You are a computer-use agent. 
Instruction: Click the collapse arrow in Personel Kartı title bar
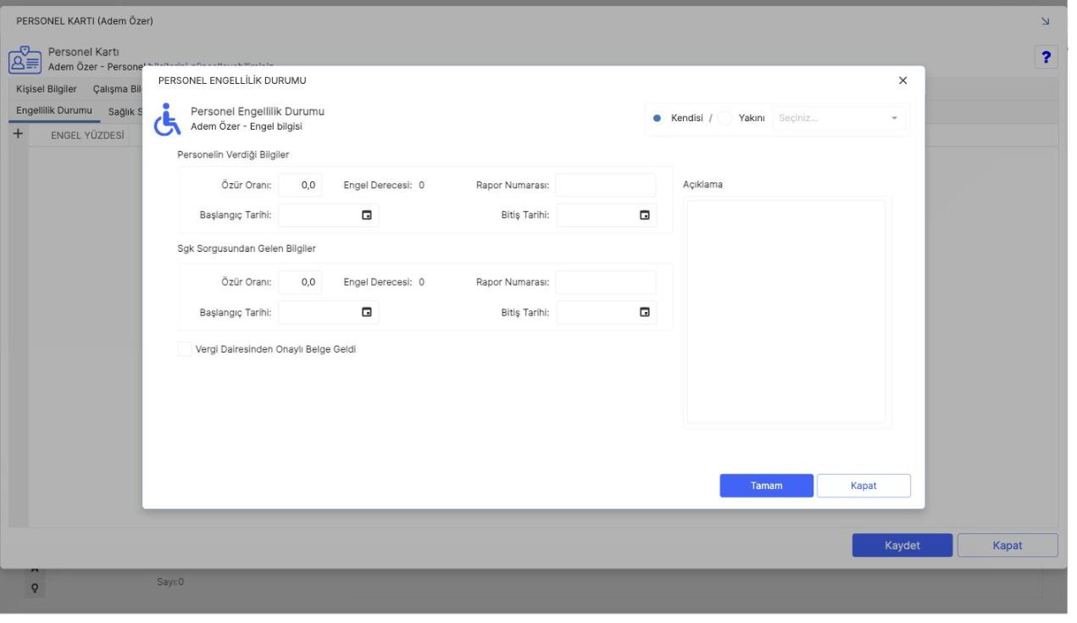pyautogui.click(x=1044, y=20)
